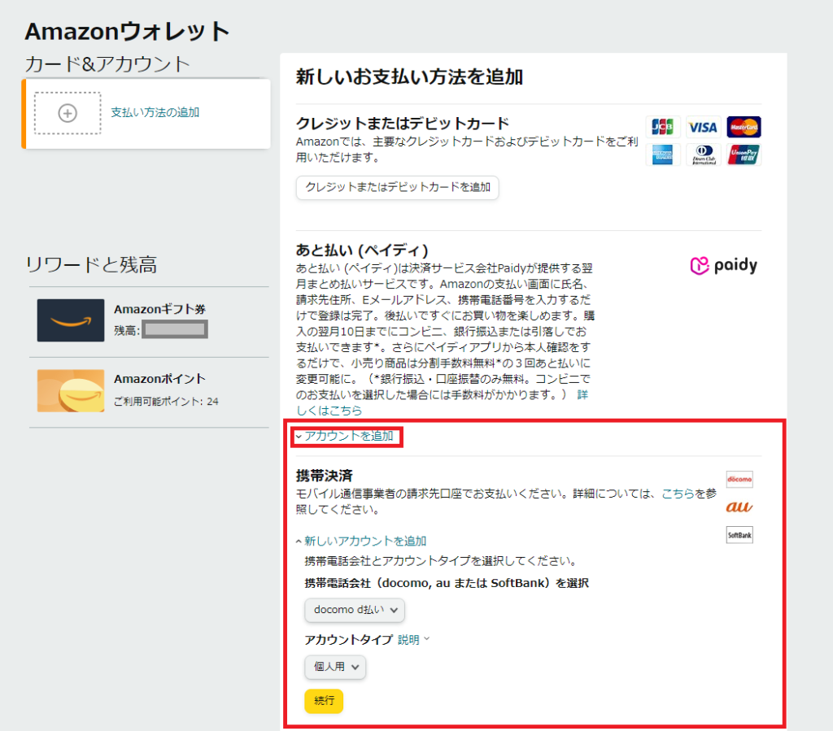The width and height of the screenshot is (833, 731).
Task: Open the 個人用 account type dropdown
Action: coord(335,667)
